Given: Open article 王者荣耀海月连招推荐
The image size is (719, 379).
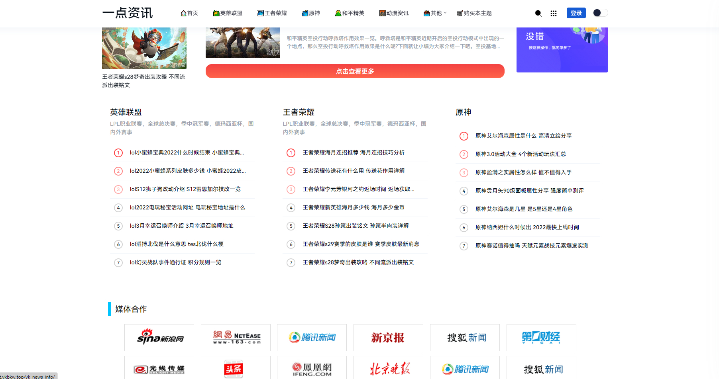Looking at the screenshot, I should coord(353,152).
